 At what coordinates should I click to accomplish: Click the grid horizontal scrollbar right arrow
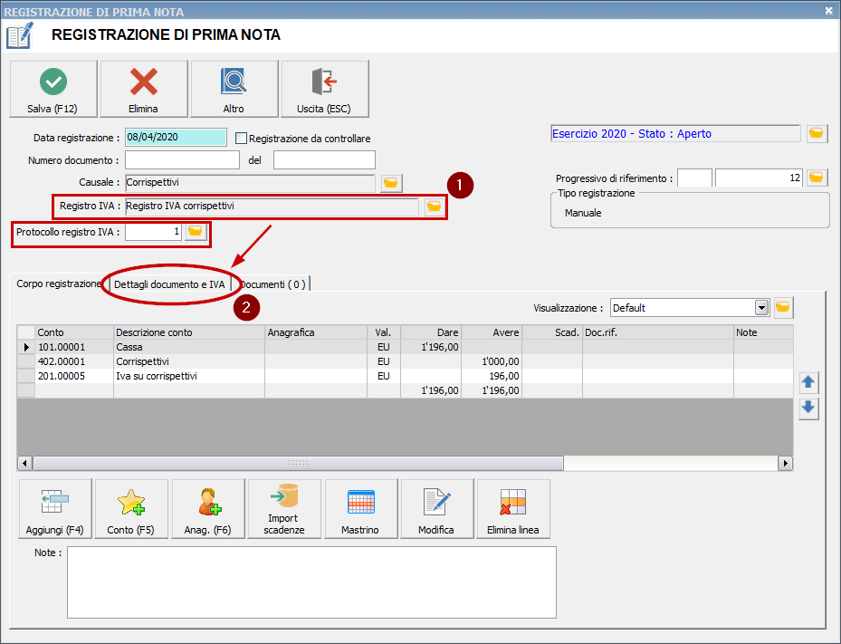785,463
